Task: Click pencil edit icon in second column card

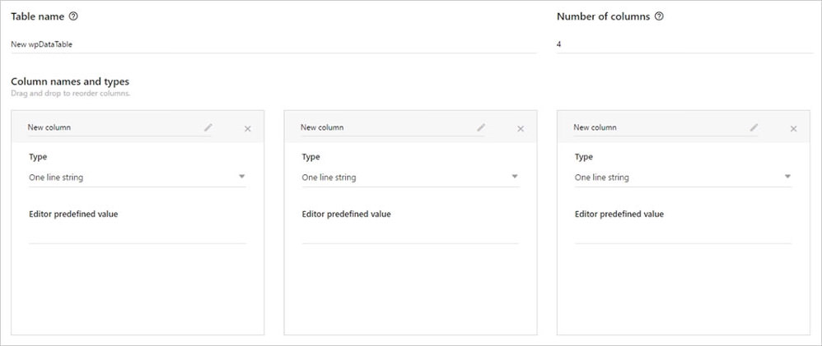Action: 481,127
